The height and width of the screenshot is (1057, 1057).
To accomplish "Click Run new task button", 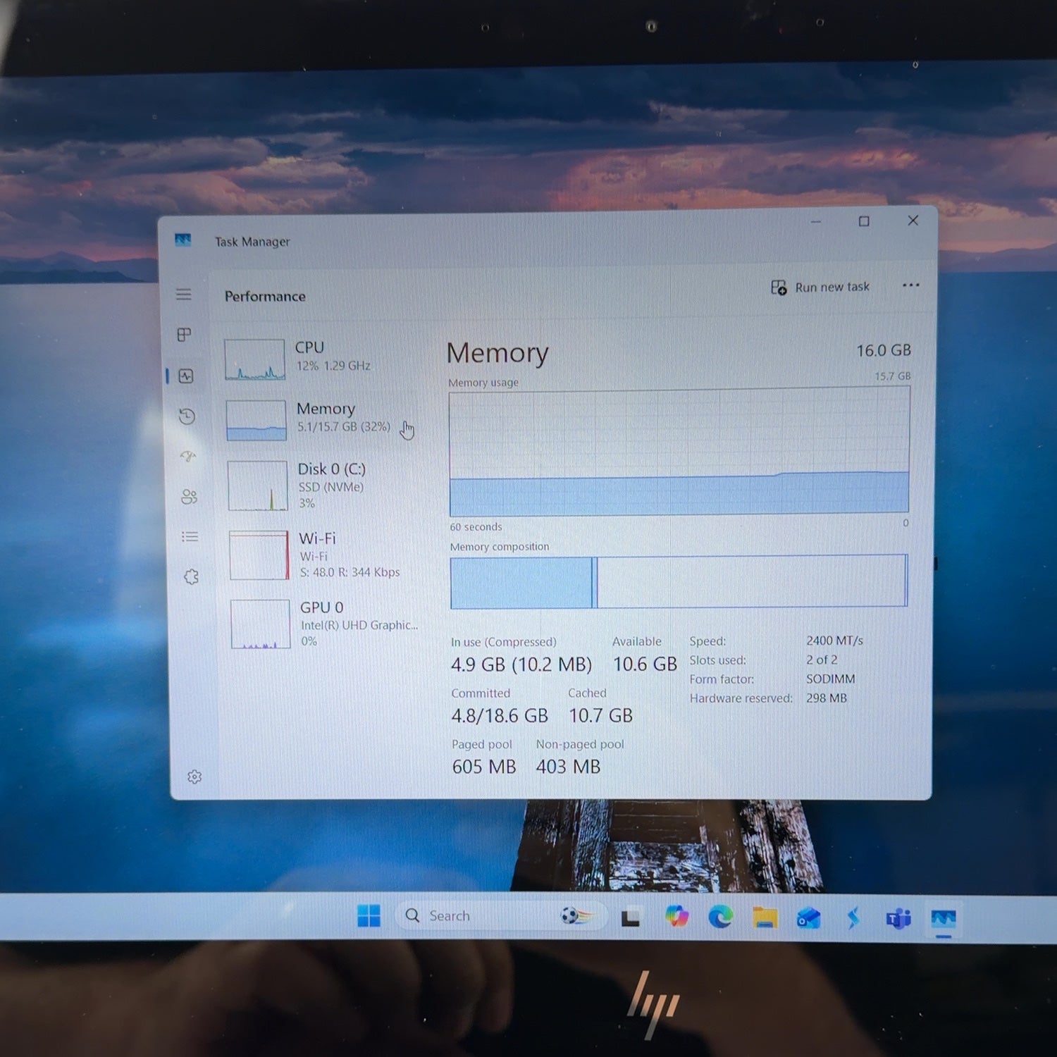I will pyautogui.click(x=820, y=288).
